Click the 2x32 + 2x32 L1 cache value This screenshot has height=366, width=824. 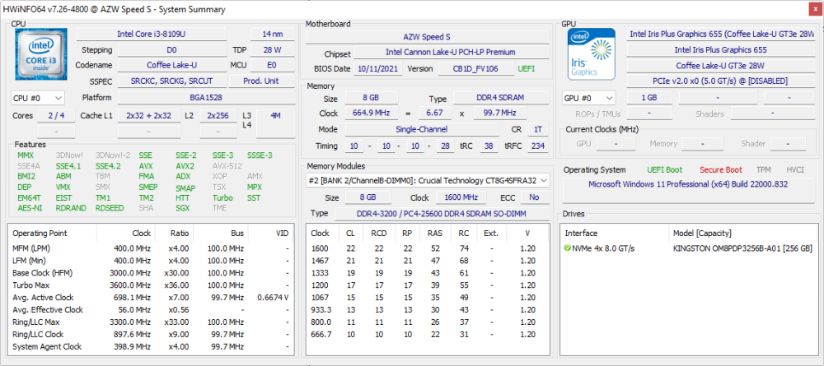pyautogui.click(x=148, y=115)
